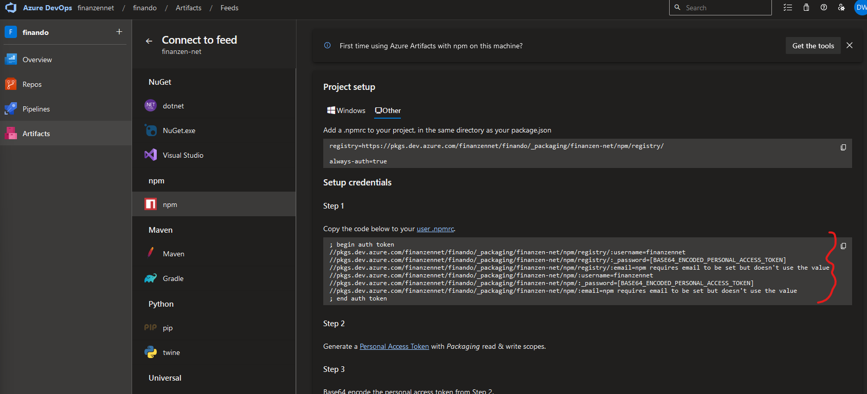Open the Personal Access Token link
The height and width of the screenshot is (394, 867).
pyautogui.click(x=394, y=347)
